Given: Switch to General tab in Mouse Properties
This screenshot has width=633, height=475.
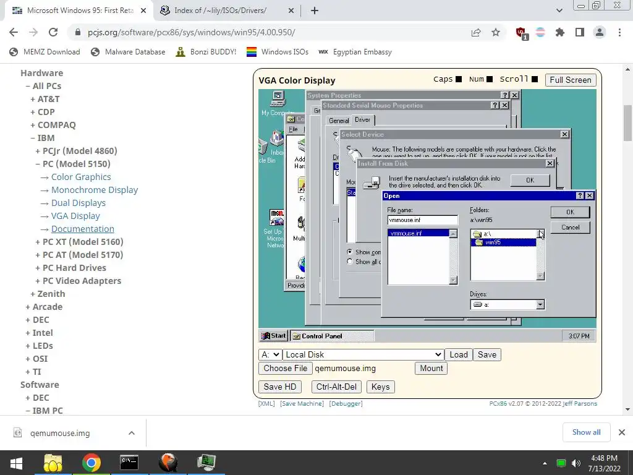Looking at the screenshot, I should pos(338,121).
